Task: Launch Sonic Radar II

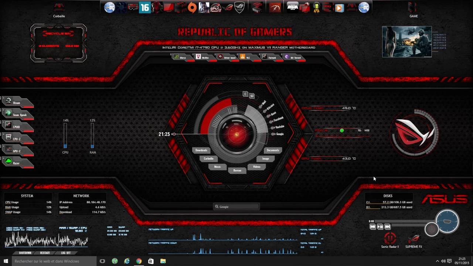Action: point(390,240)
